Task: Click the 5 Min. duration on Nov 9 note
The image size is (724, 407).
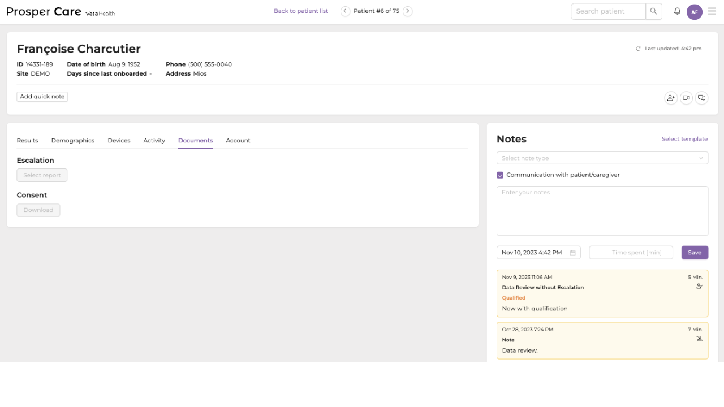Action: tap(695, 278)
